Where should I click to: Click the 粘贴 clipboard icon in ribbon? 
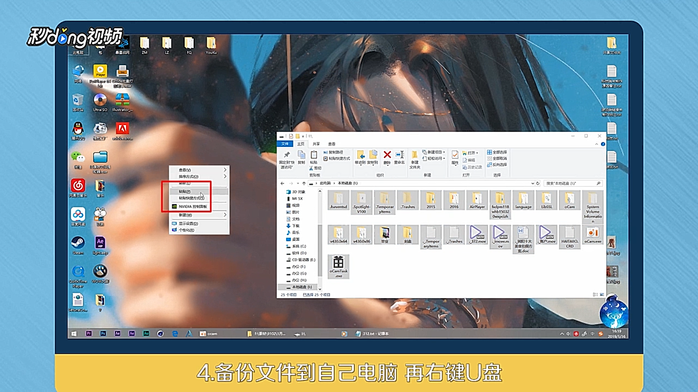pyautogui.click(x=314, y=155)
